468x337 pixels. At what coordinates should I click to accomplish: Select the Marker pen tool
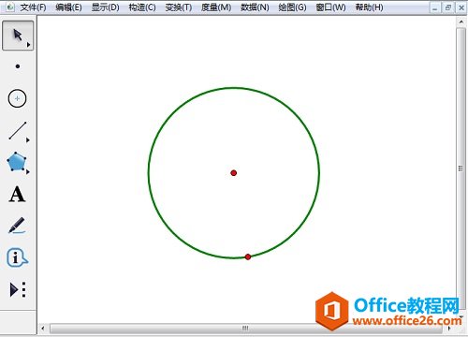(x=17, y=226)
